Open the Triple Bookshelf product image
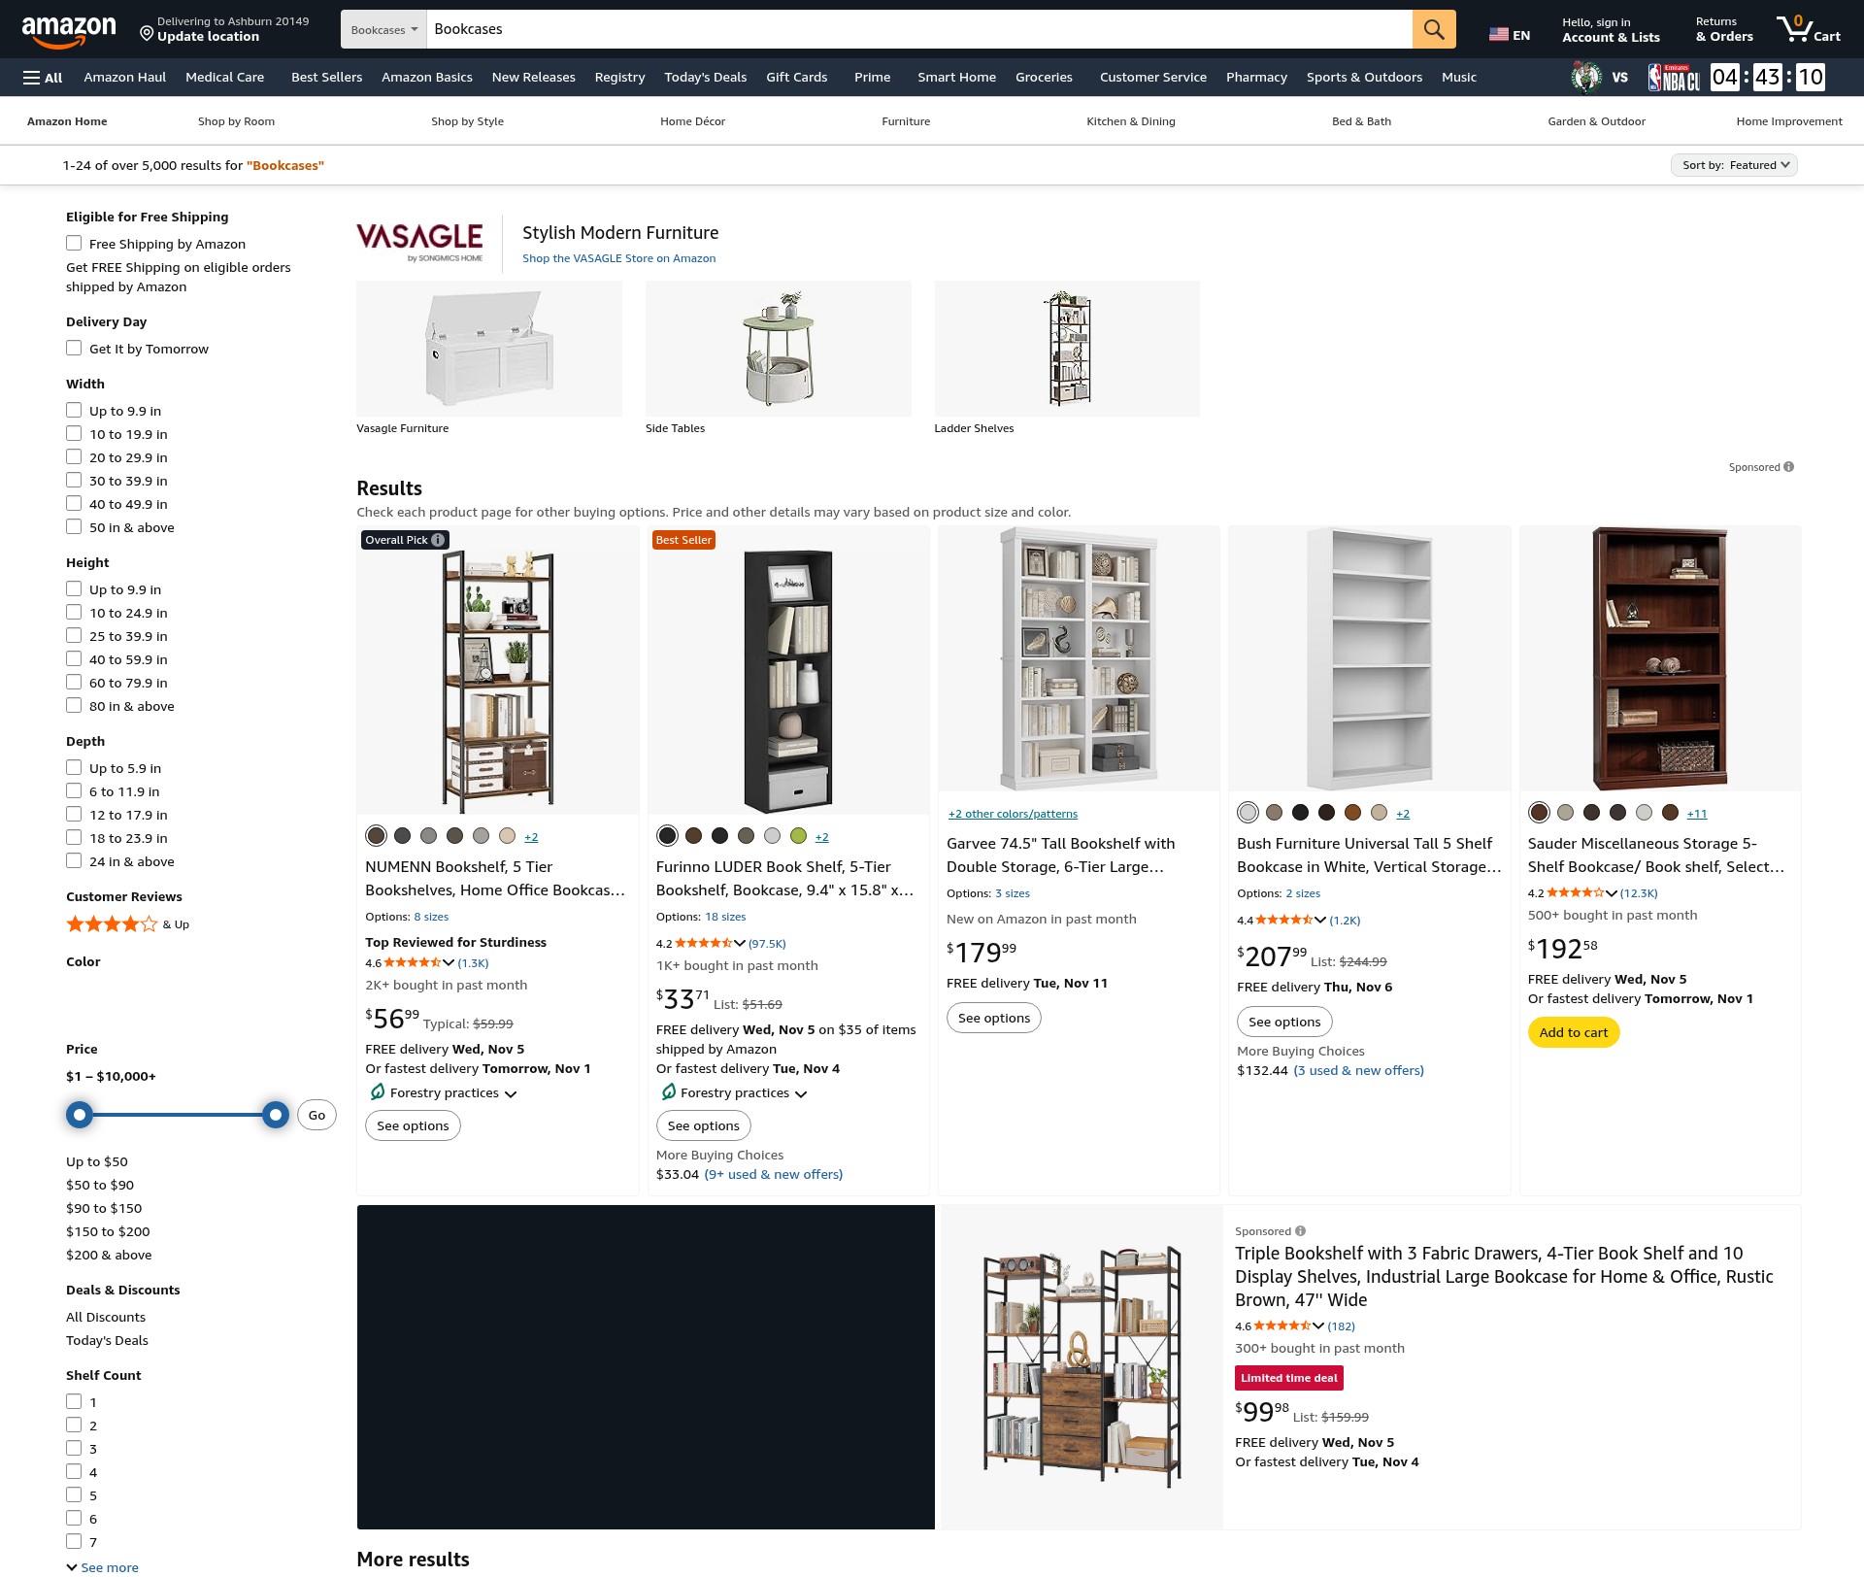1864x1577 pixels. pos(1082,1366)
